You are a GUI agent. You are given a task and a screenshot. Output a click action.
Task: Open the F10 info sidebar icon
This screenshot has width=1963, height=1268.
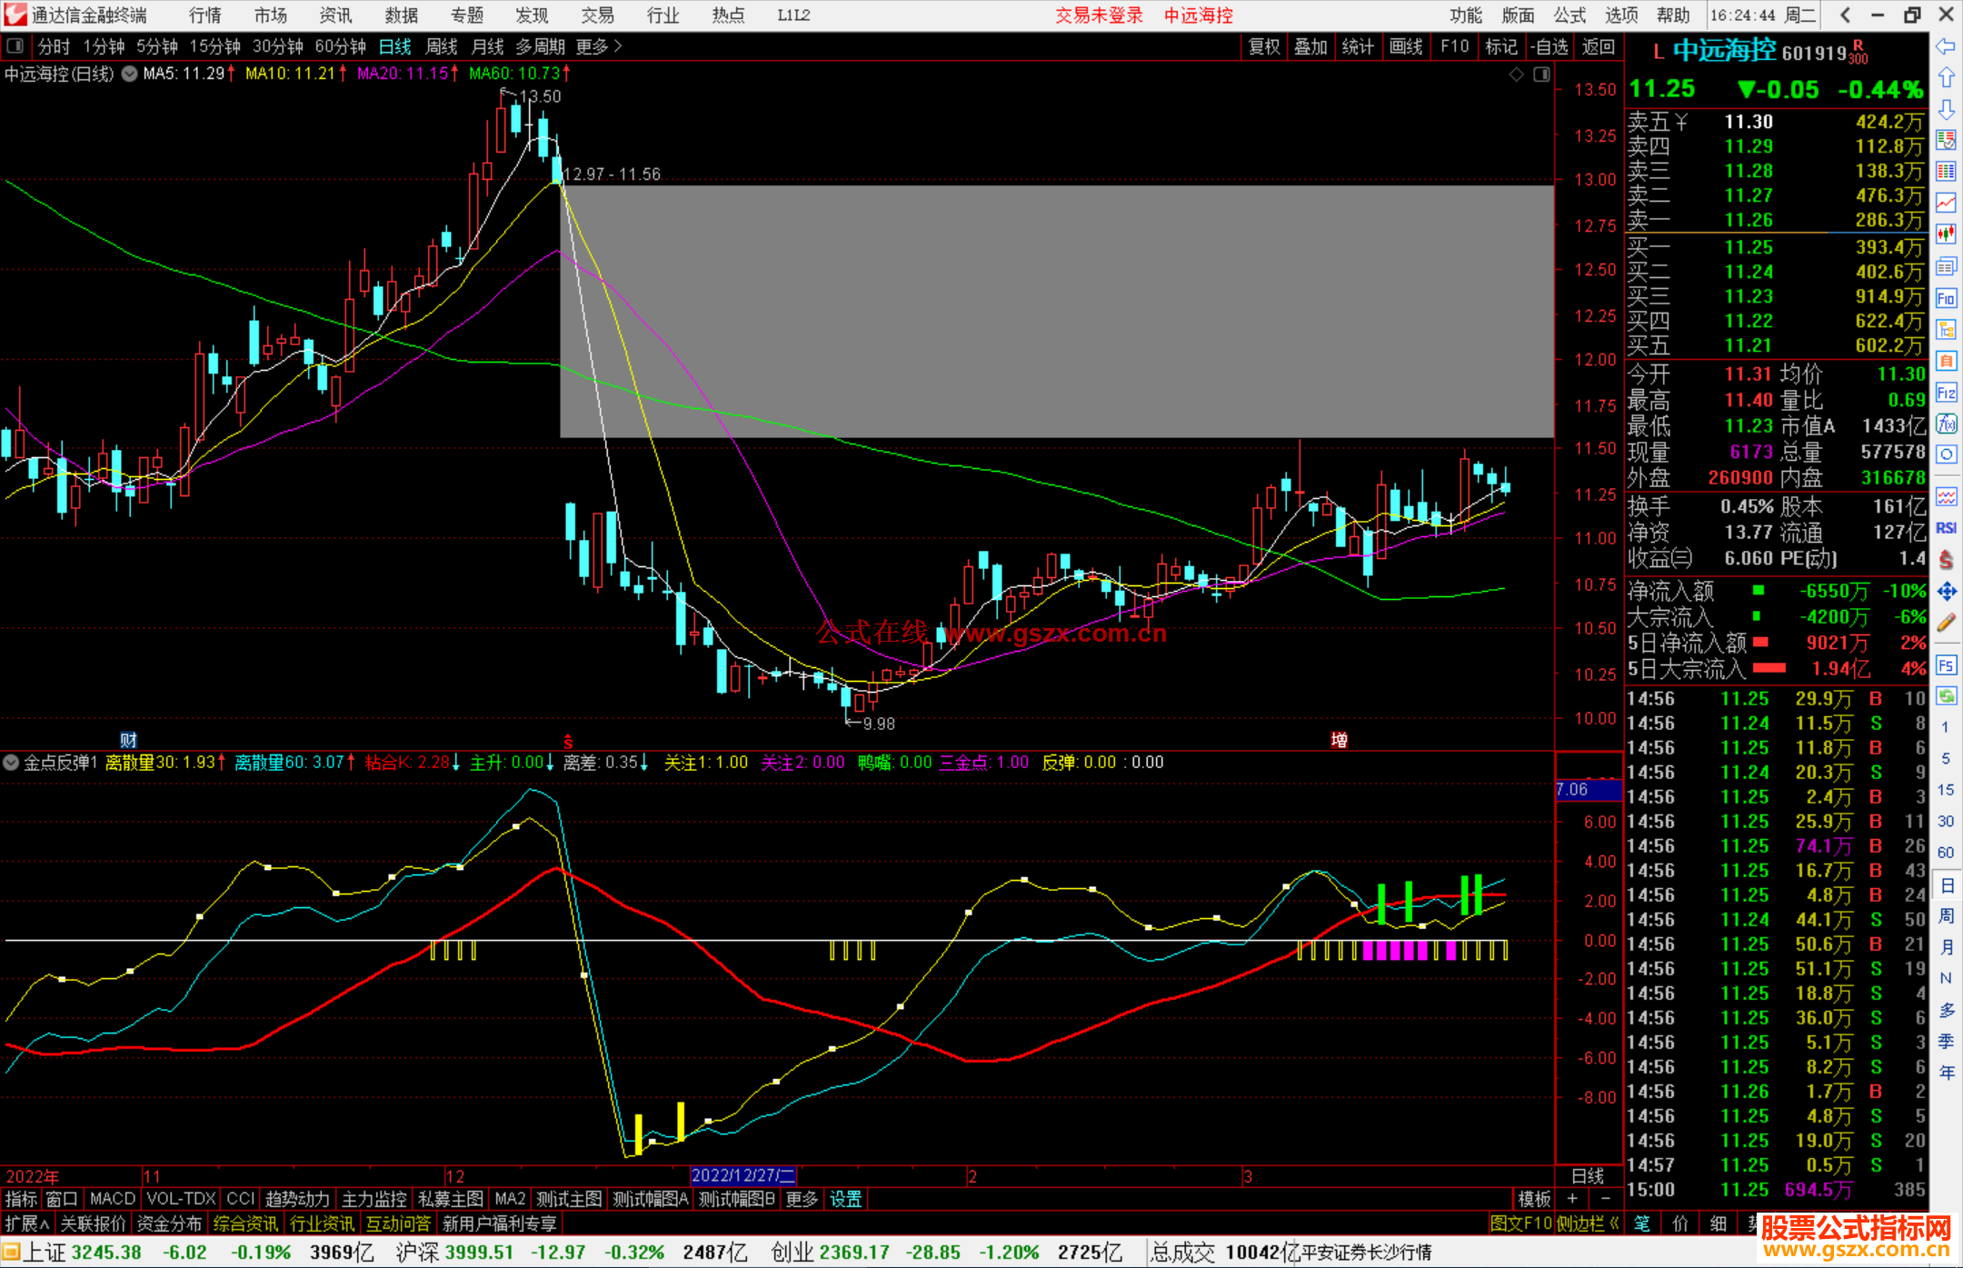coord(1946,298)
